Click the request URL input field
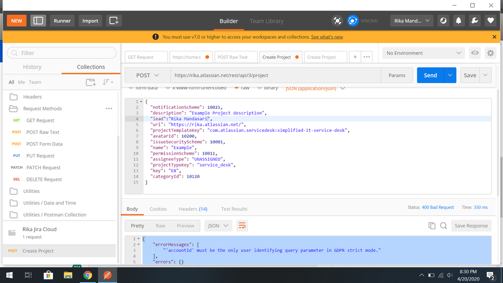This screenshot has width=503, height=283. (x=275, y=75)
